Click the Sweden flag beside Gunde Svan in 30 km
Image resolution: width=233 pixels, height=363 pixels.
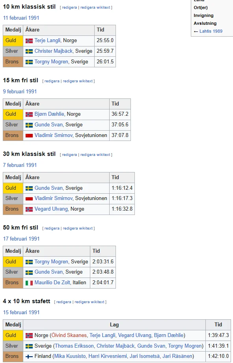click(x=29, y=188)
